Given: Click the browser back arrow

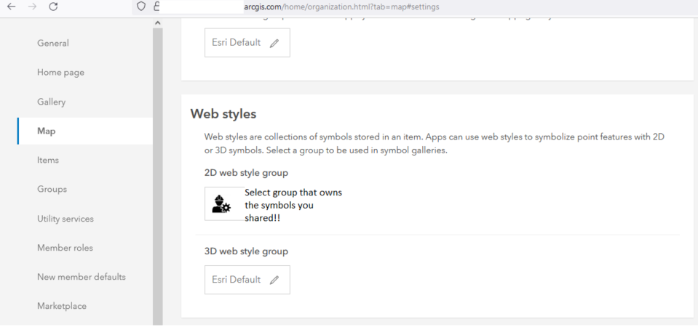Looking at the screenshot, I should click(10, 7).
